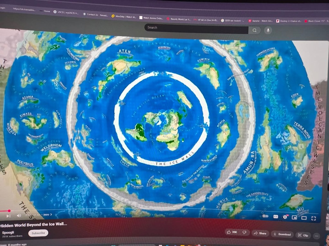Open the 3059 van buskirk bookmark
Screen dimensions: 329x246
(x=233, y=20)
